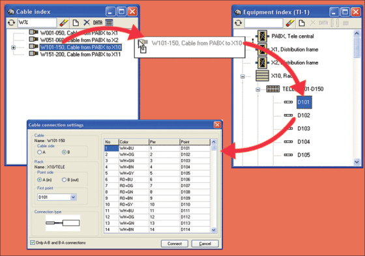Click eraser icon in Equipment index toolbar
The height and width of the screenshot is (256, 365).
(290, 23)
